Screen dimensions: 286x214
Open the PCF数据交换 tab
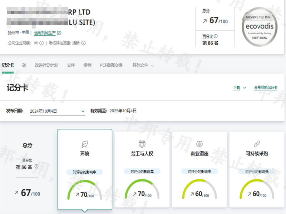point(111,65)
